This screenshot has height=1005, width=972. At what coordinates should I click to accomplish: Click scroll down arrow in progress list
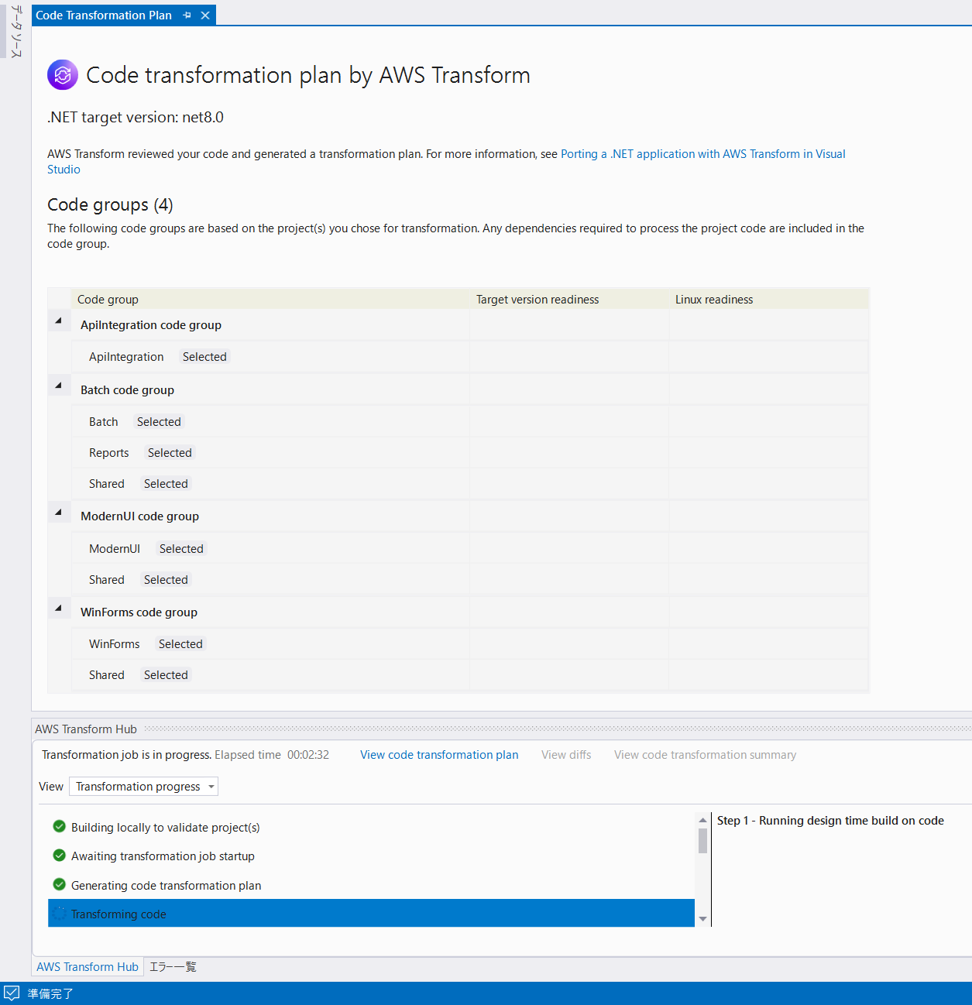click(x=703, y=919)
